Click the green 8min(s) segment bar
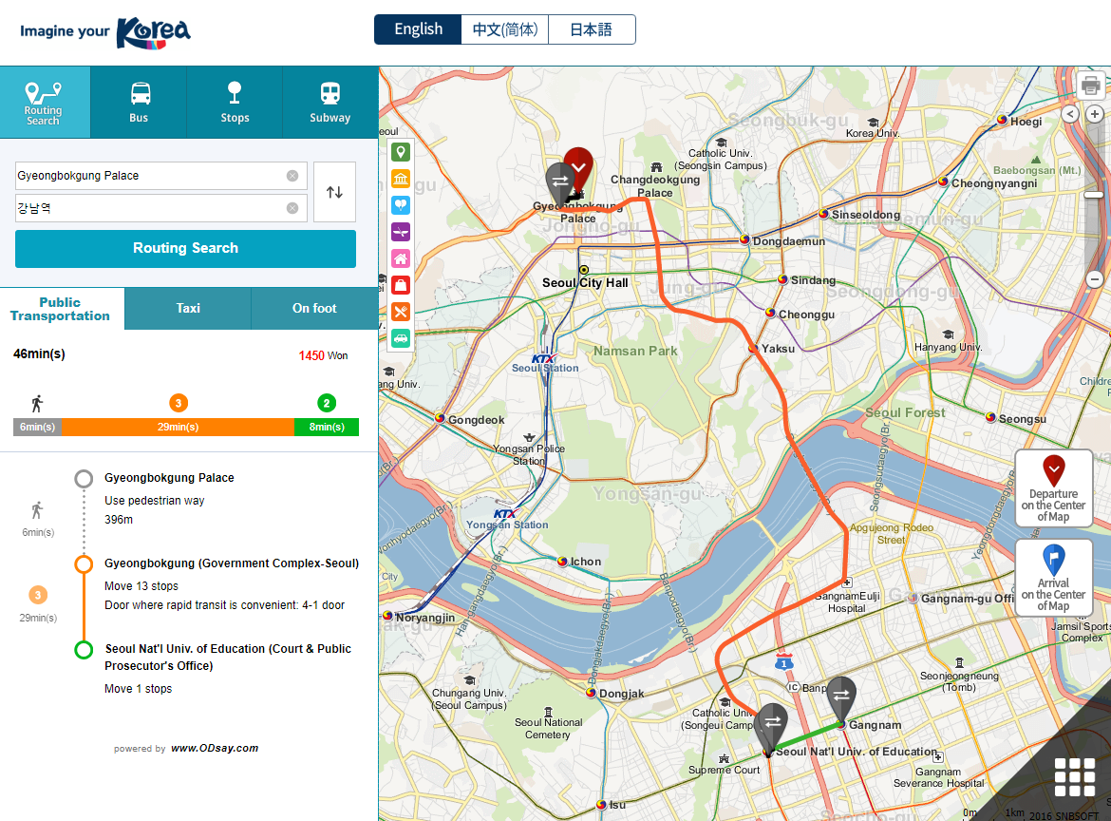 [x=327, y=427]
